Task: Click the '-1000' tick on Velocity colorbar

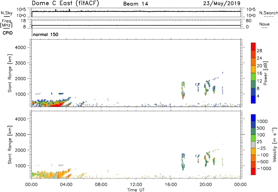Action: (x=264, y=168)
